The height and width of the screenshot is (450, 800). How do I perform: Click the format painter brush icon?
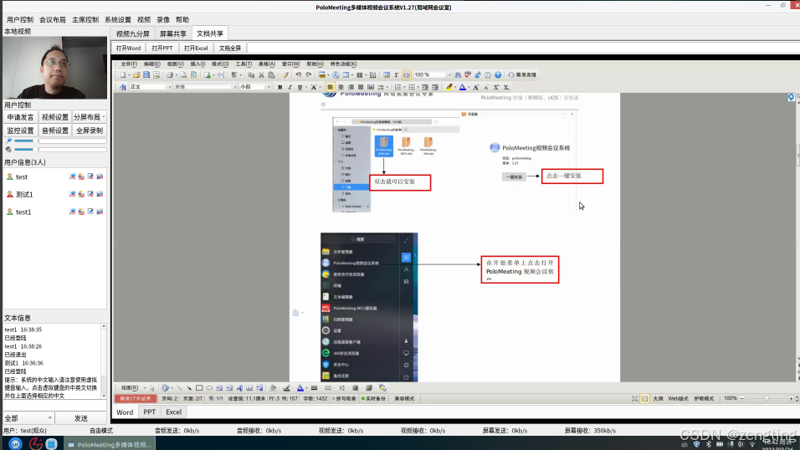tap(285, 75)
